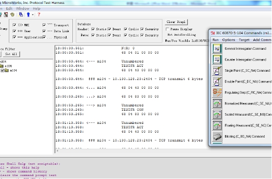The image size is (272, 179).
Task: Uncheck Data Security checkbox
Action: pyautogui.click(x=142, y=35)
